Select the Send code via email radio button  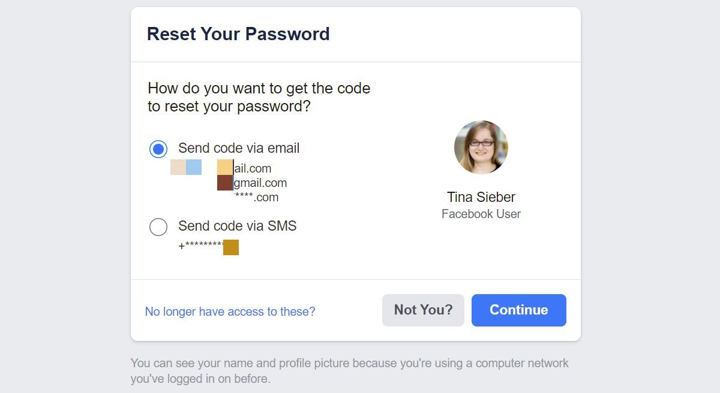pyautogui.click(x=158, y=149)
